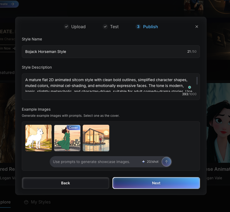Click the 393/1000 character counter

(x=189, y=94)
